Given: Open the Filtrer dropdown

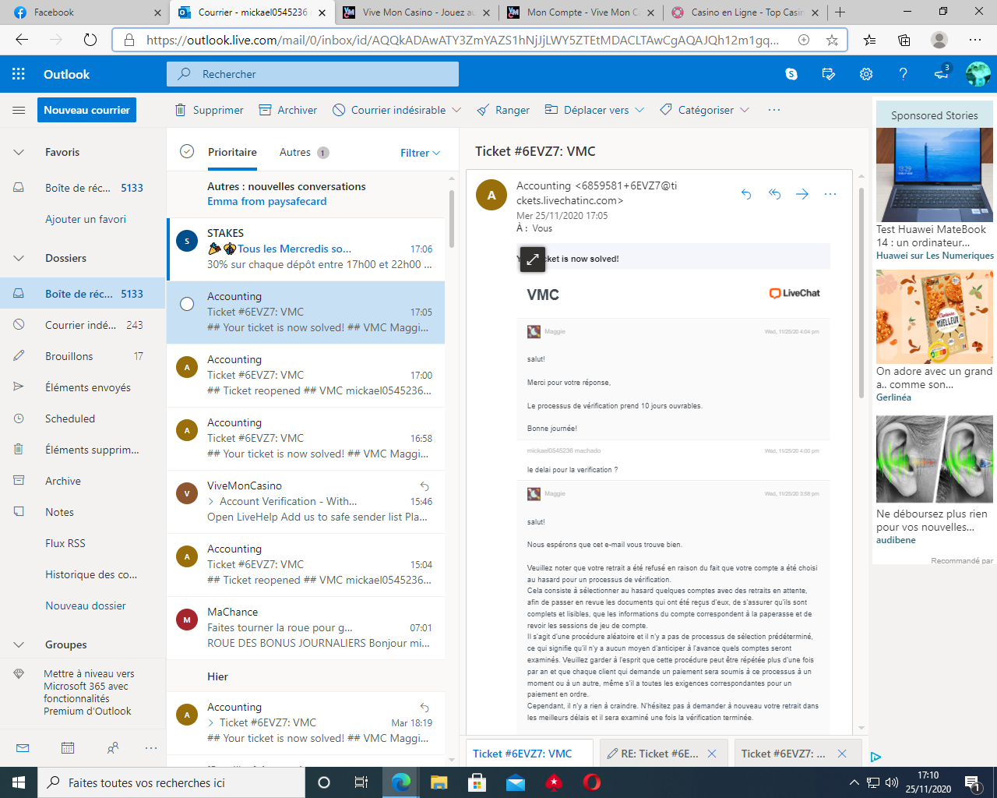Looking at the screenshot, I should (421, 153).
